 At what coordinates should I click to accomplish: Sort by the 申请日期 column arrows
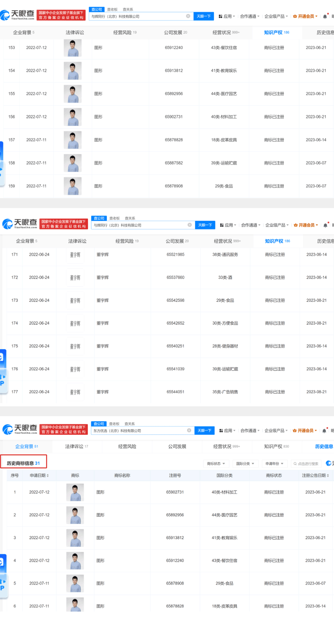(48, 476)
